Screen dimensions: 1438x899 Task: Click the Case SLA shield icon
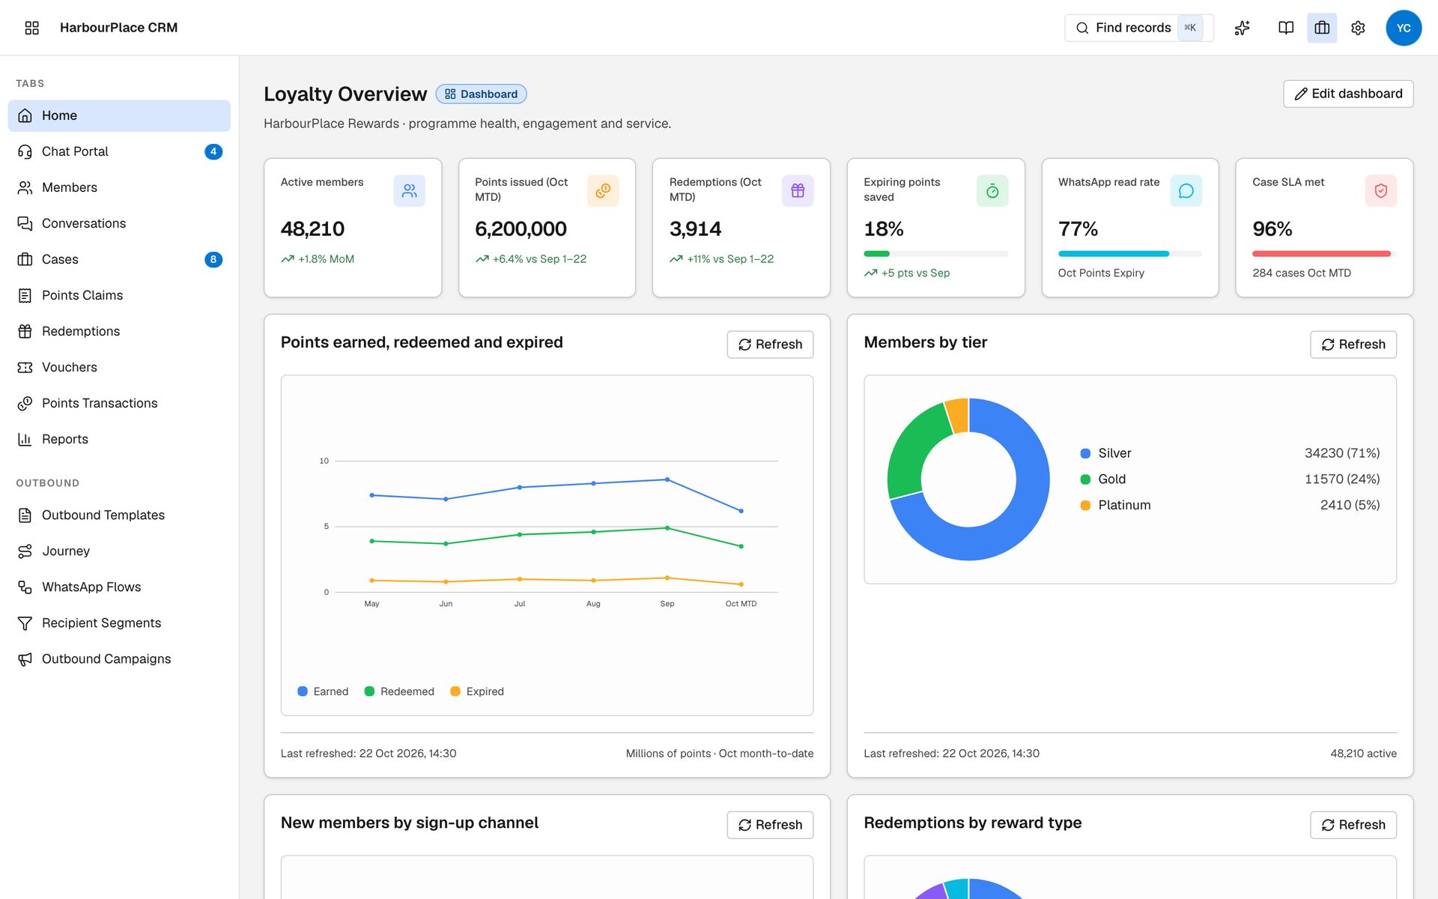1381,191
